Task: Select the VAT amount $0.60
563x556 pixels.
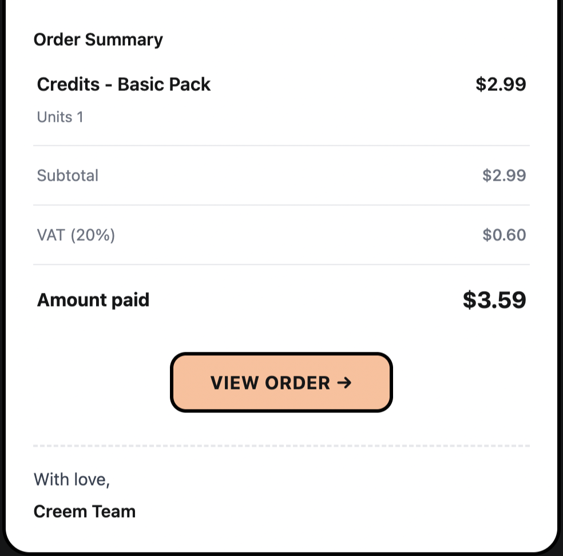Action: pyautogui.click(x=503, y=235)
